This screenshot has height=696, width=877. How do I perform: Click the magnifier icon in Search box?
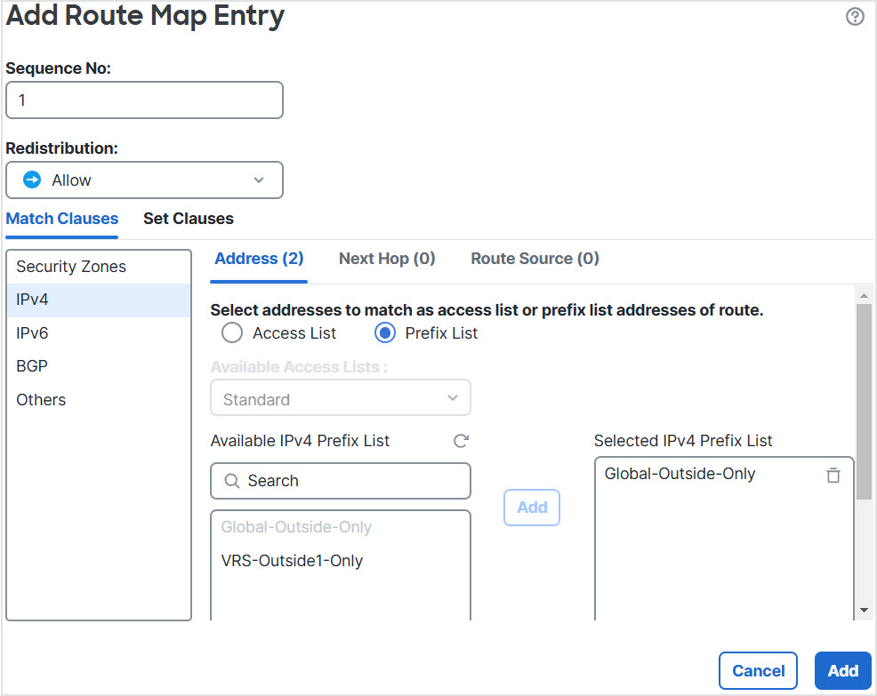coord(232,481)
